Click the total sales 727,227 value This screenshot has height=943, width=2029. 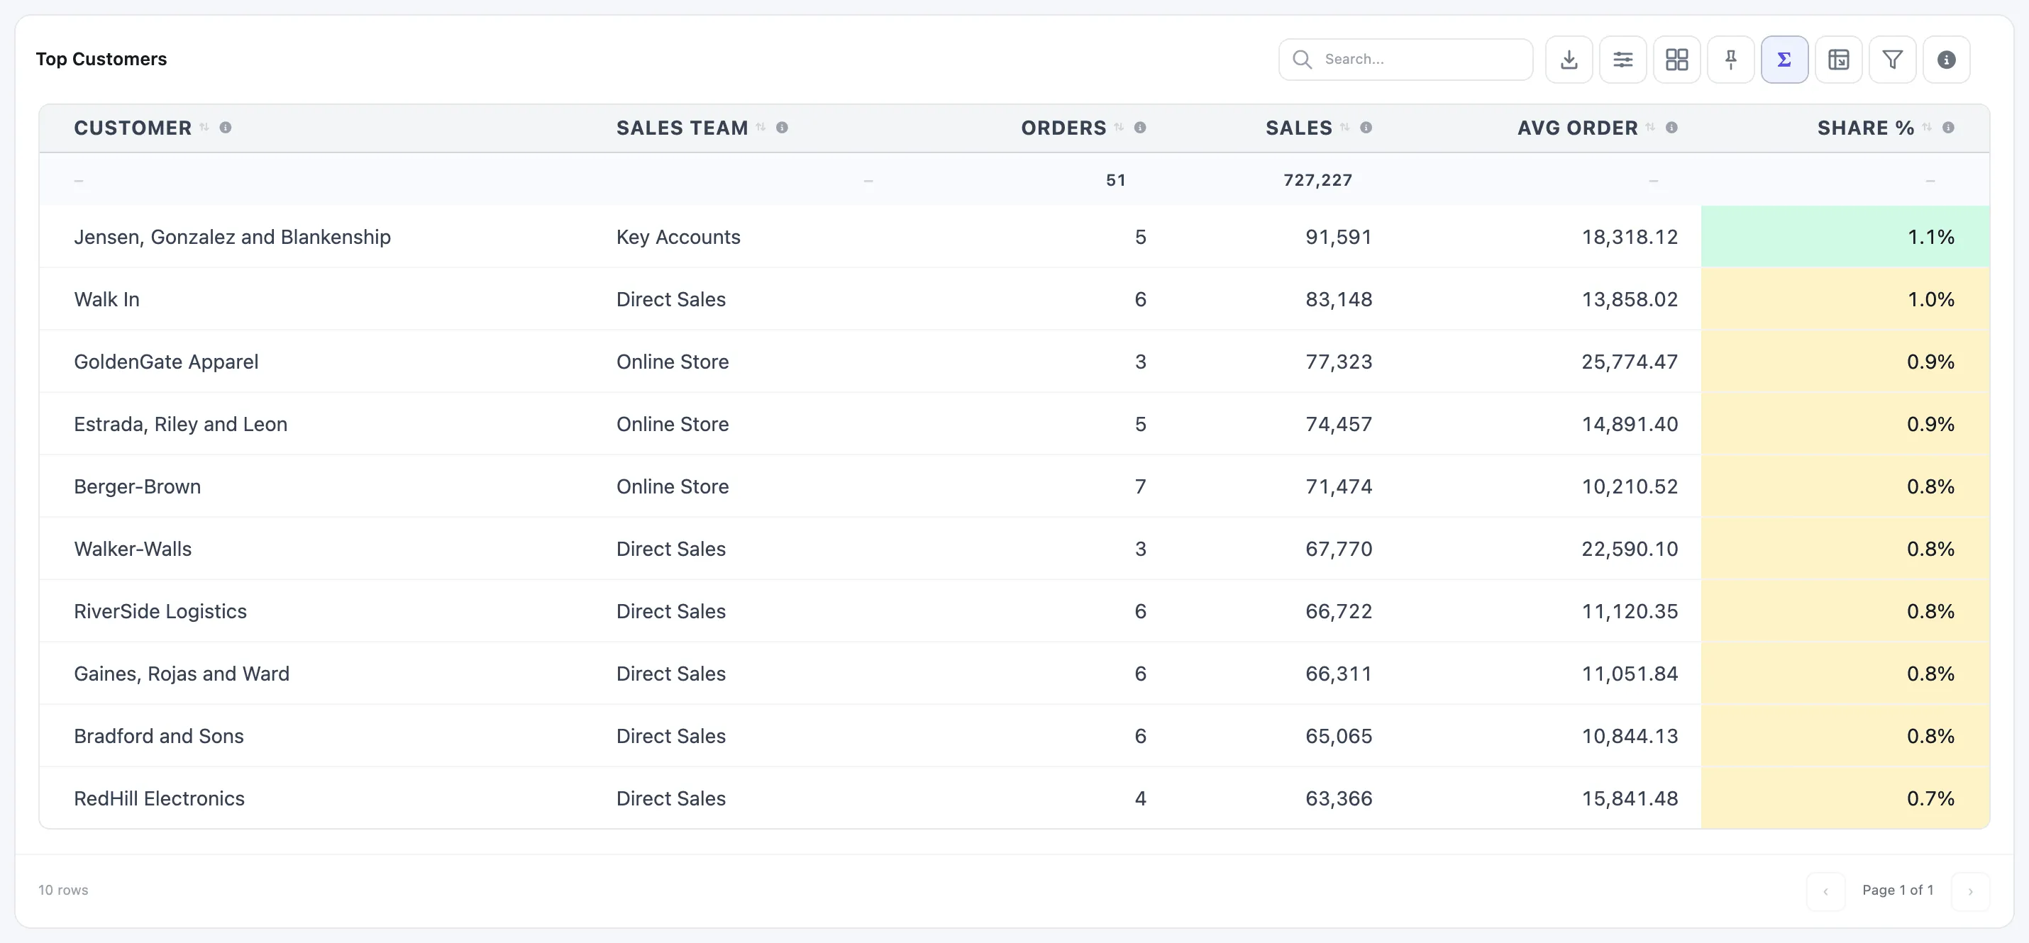pos(1317,180)
